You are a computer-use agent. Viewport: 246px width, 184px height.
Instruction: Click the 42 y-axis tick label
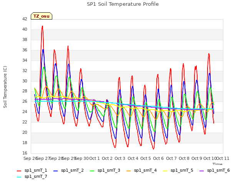(x=25, y=19)
